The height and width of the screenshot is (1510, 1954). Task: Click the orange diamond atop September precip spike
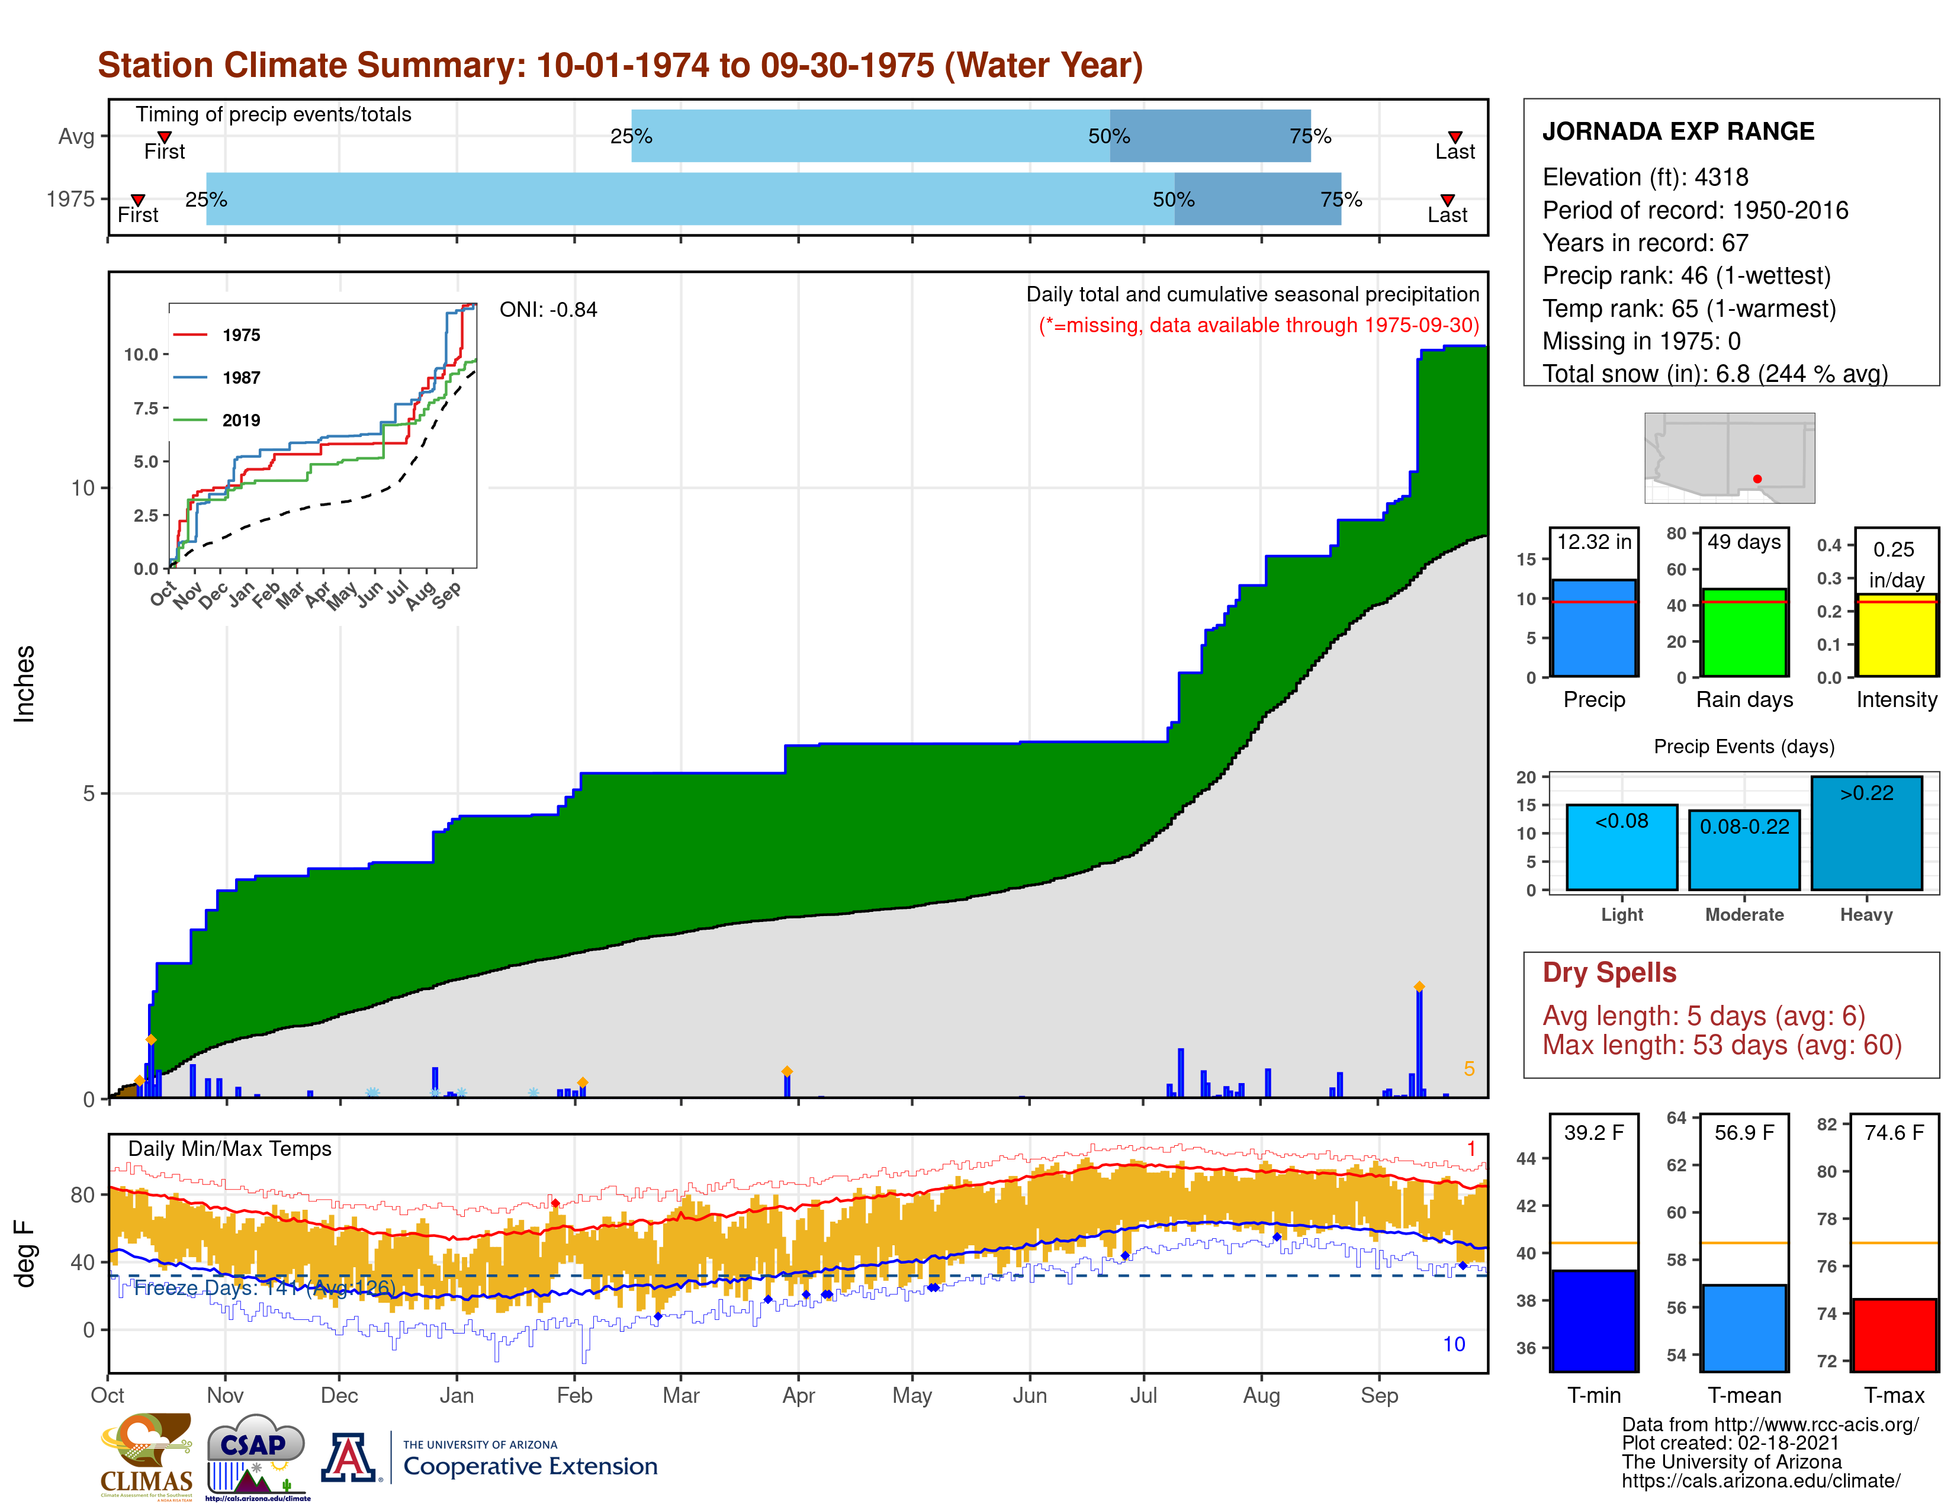click(x=1419, y=987)
